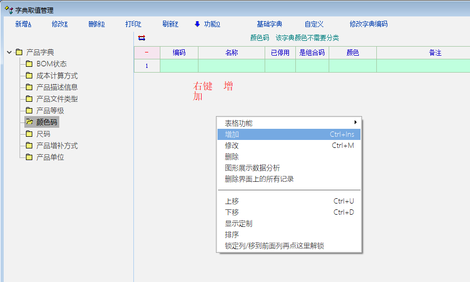Collapse the 产品字典 tree node
Viewport: 470px width, 282px height.
(x=10, y=52)
